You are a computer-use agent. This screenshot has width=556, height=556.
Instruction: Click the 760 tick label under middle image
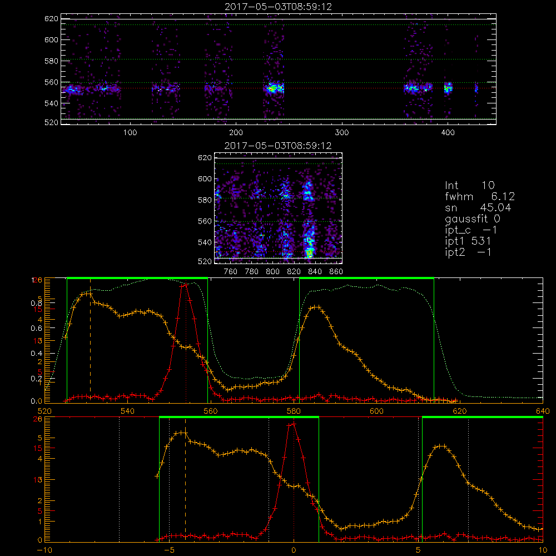(x=231, y=272)
